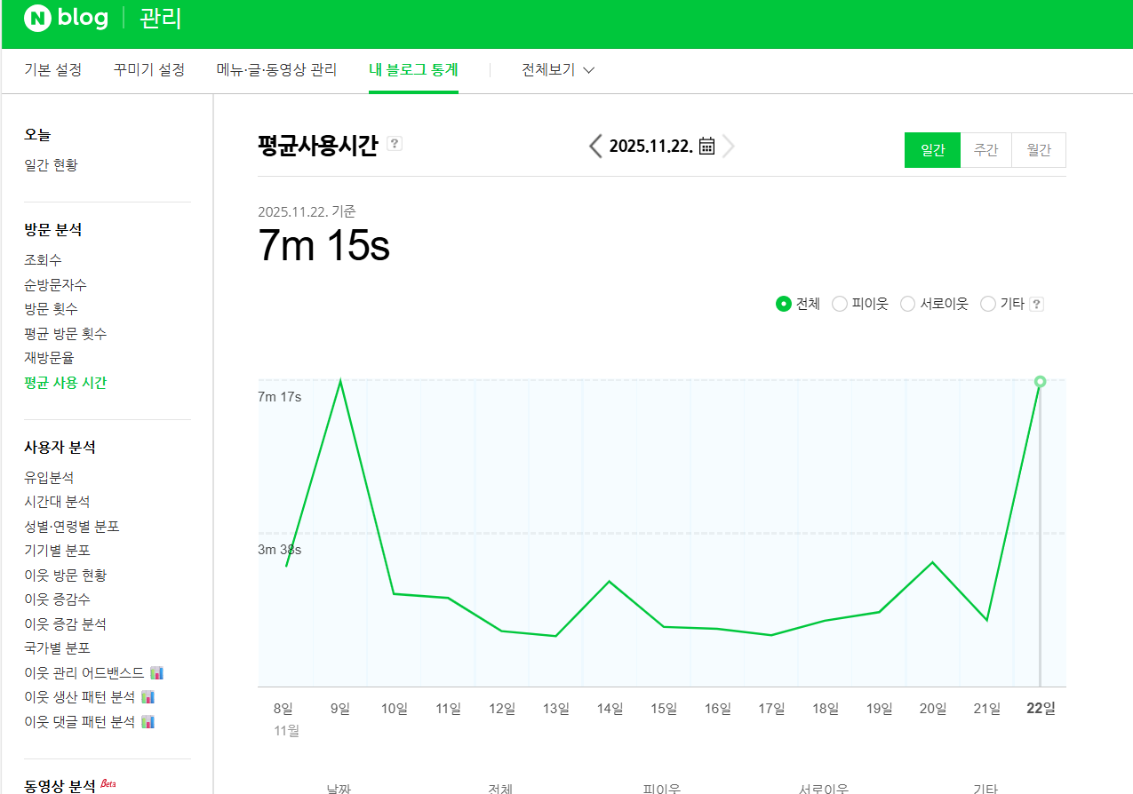Go to next date with right arrow

pyautogui.click(x=729, y=147)
